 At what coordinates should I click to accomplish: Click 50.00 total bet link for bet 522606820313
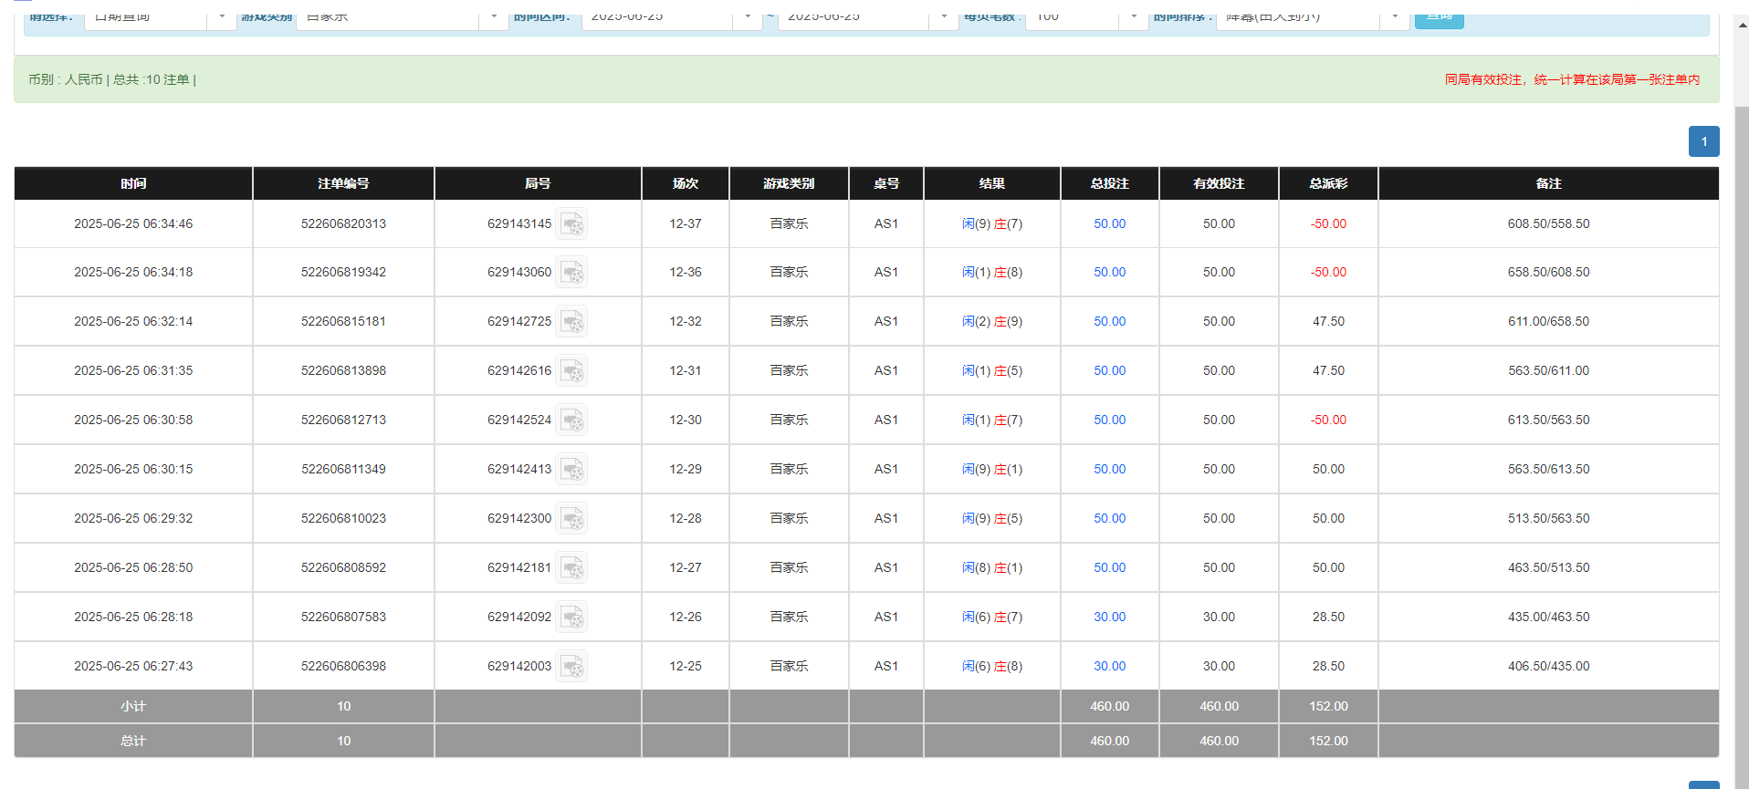pos(1109,224)
